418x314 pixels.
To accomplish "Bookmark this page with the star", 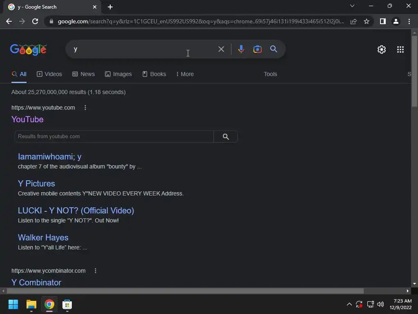I will (367, 21).
